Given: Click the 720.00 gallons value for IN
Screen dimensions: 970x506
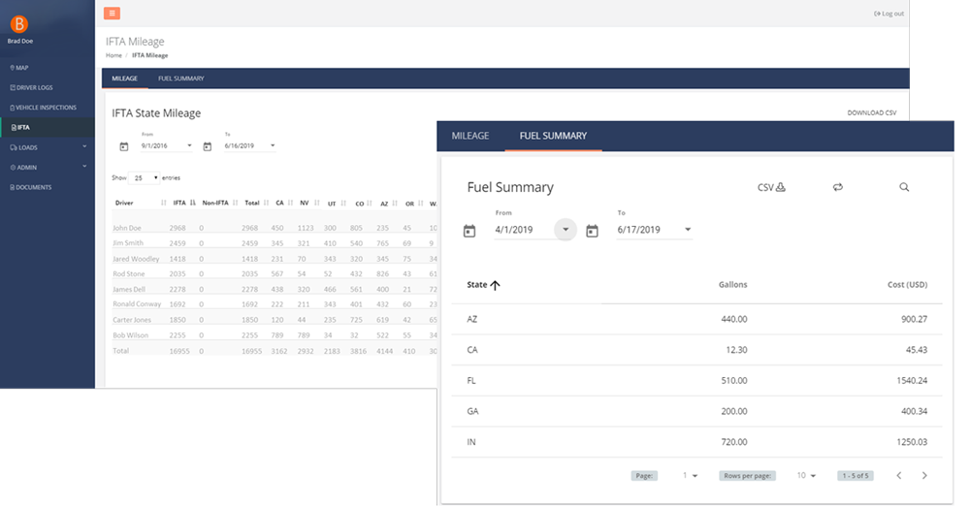Looking at the screenshot, I should [x=733, y=442].
